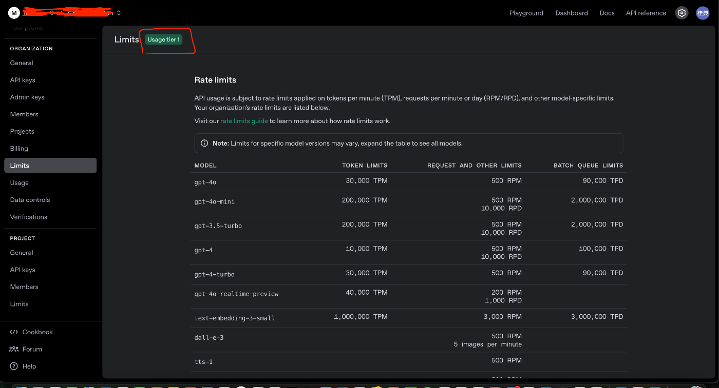Viewport: 719px width, 388px height.
Task: Click 5 images per minute for dall-e-3
Action: (488, 344)
